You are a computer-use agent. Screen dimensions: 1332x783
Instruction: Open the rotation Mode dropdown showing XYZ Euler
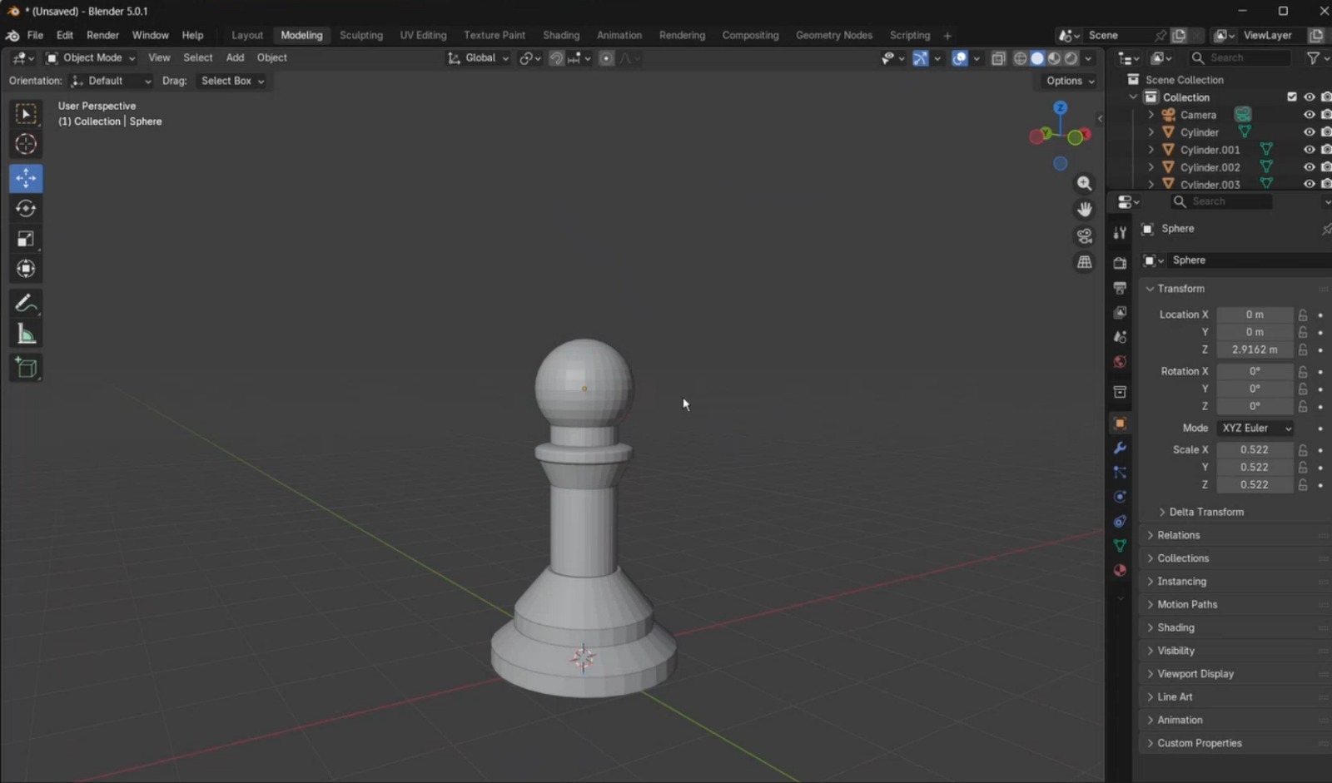[x=1254, y=428]
